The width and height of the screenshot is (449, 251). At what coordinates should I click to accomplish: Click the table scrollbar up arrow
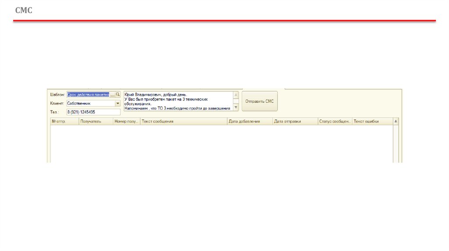tap(396, 122)
